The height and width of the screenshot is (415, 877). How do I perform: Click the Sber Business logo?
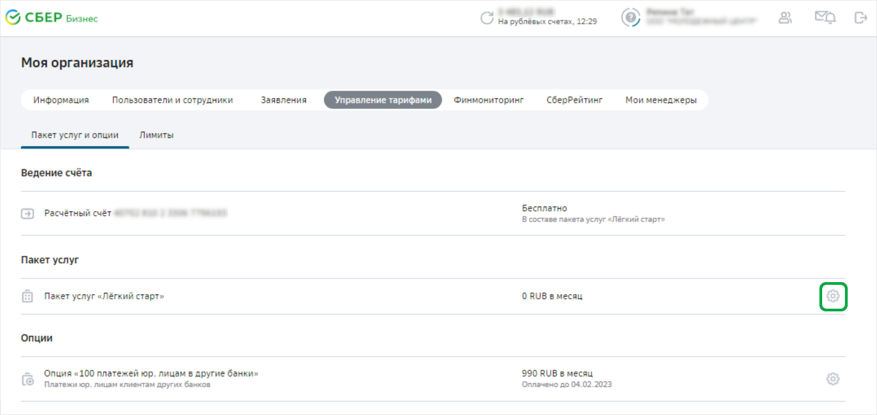(x=52, y=18)
